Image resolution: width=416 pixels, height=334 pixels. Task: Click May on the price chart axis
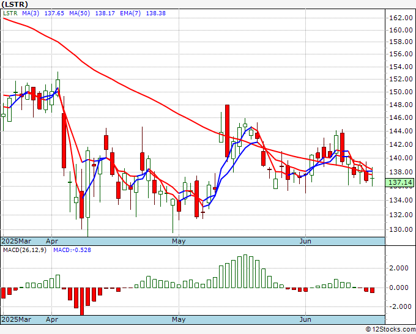(179, 241)
